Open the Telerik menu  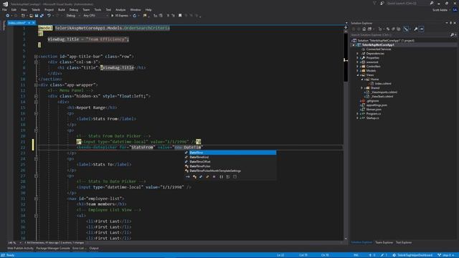[36, 9]
